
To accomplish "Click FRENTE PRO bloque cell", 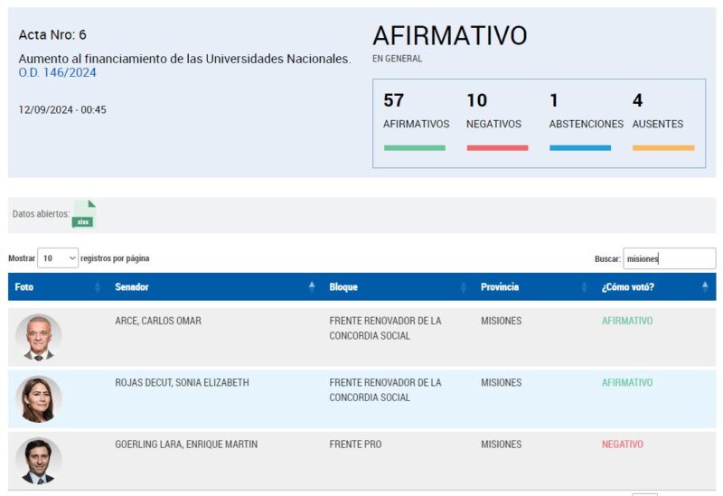I will pos(355,445).
